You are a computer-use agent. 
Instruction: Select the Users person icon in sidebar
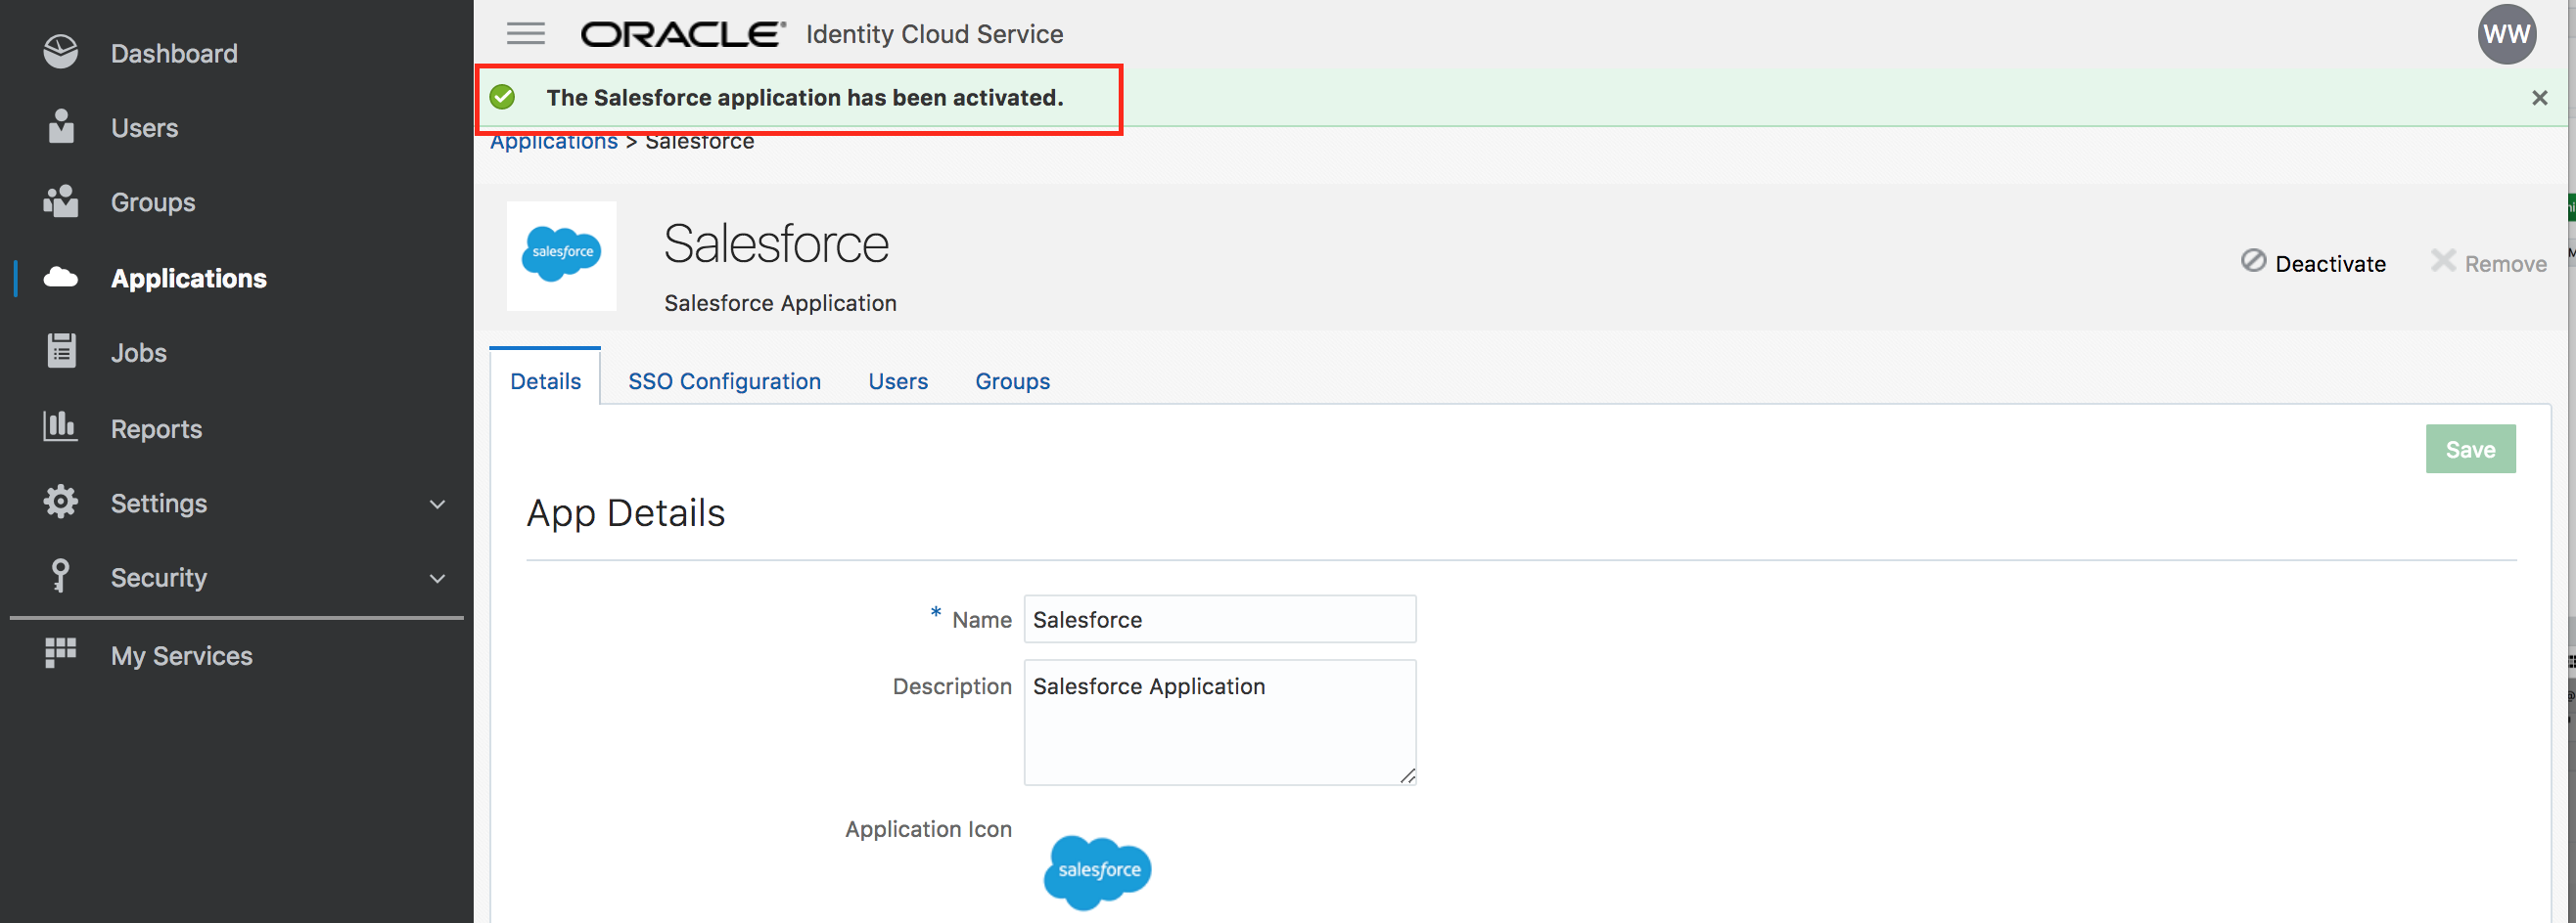pyautogui.click(x=61, y=127)
